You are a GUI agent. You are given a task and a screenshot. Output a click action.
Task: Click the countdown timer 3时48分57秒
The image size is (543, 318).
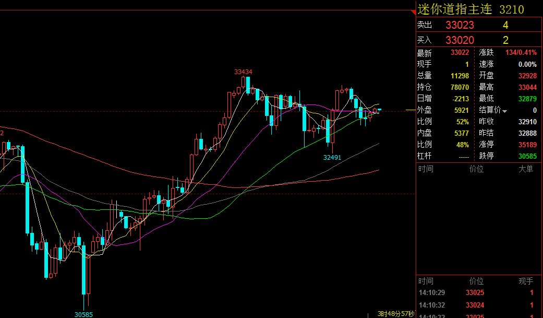pyautogui.click(x=395, y=314)
